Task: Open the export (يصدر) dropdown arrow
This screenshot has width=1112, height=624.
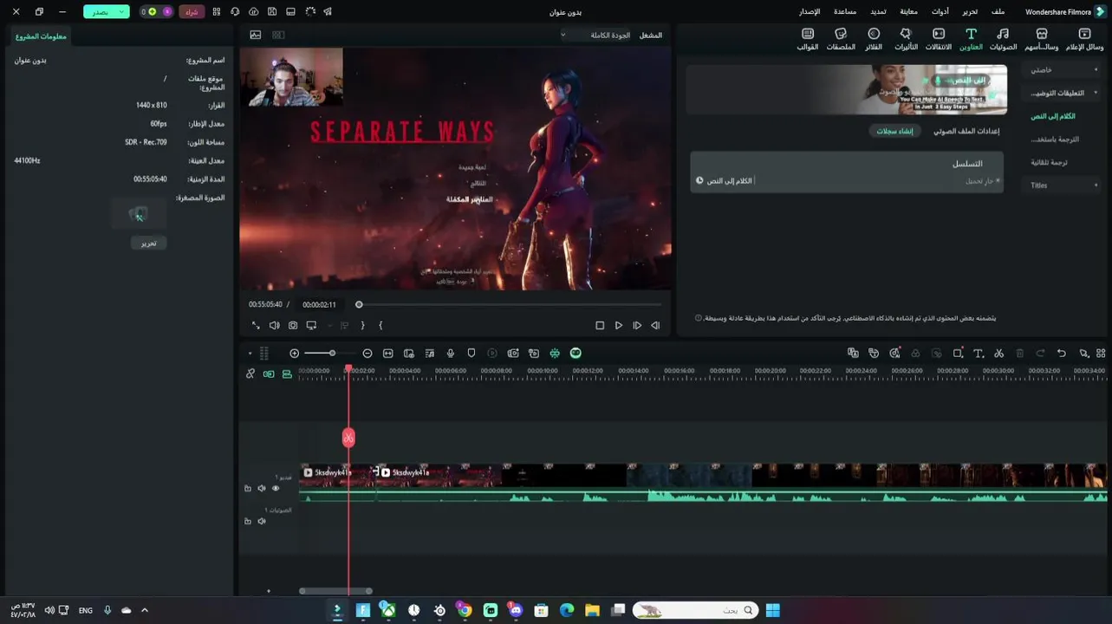Action: point(121,12)
